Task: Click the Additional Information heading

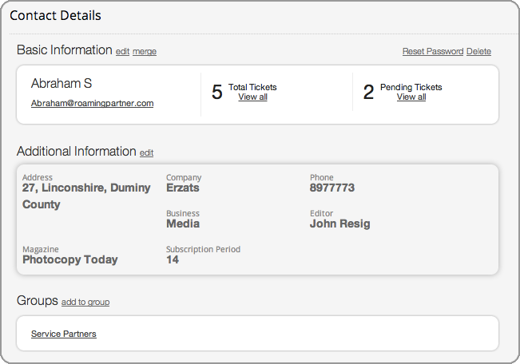Action: [76, 151]
